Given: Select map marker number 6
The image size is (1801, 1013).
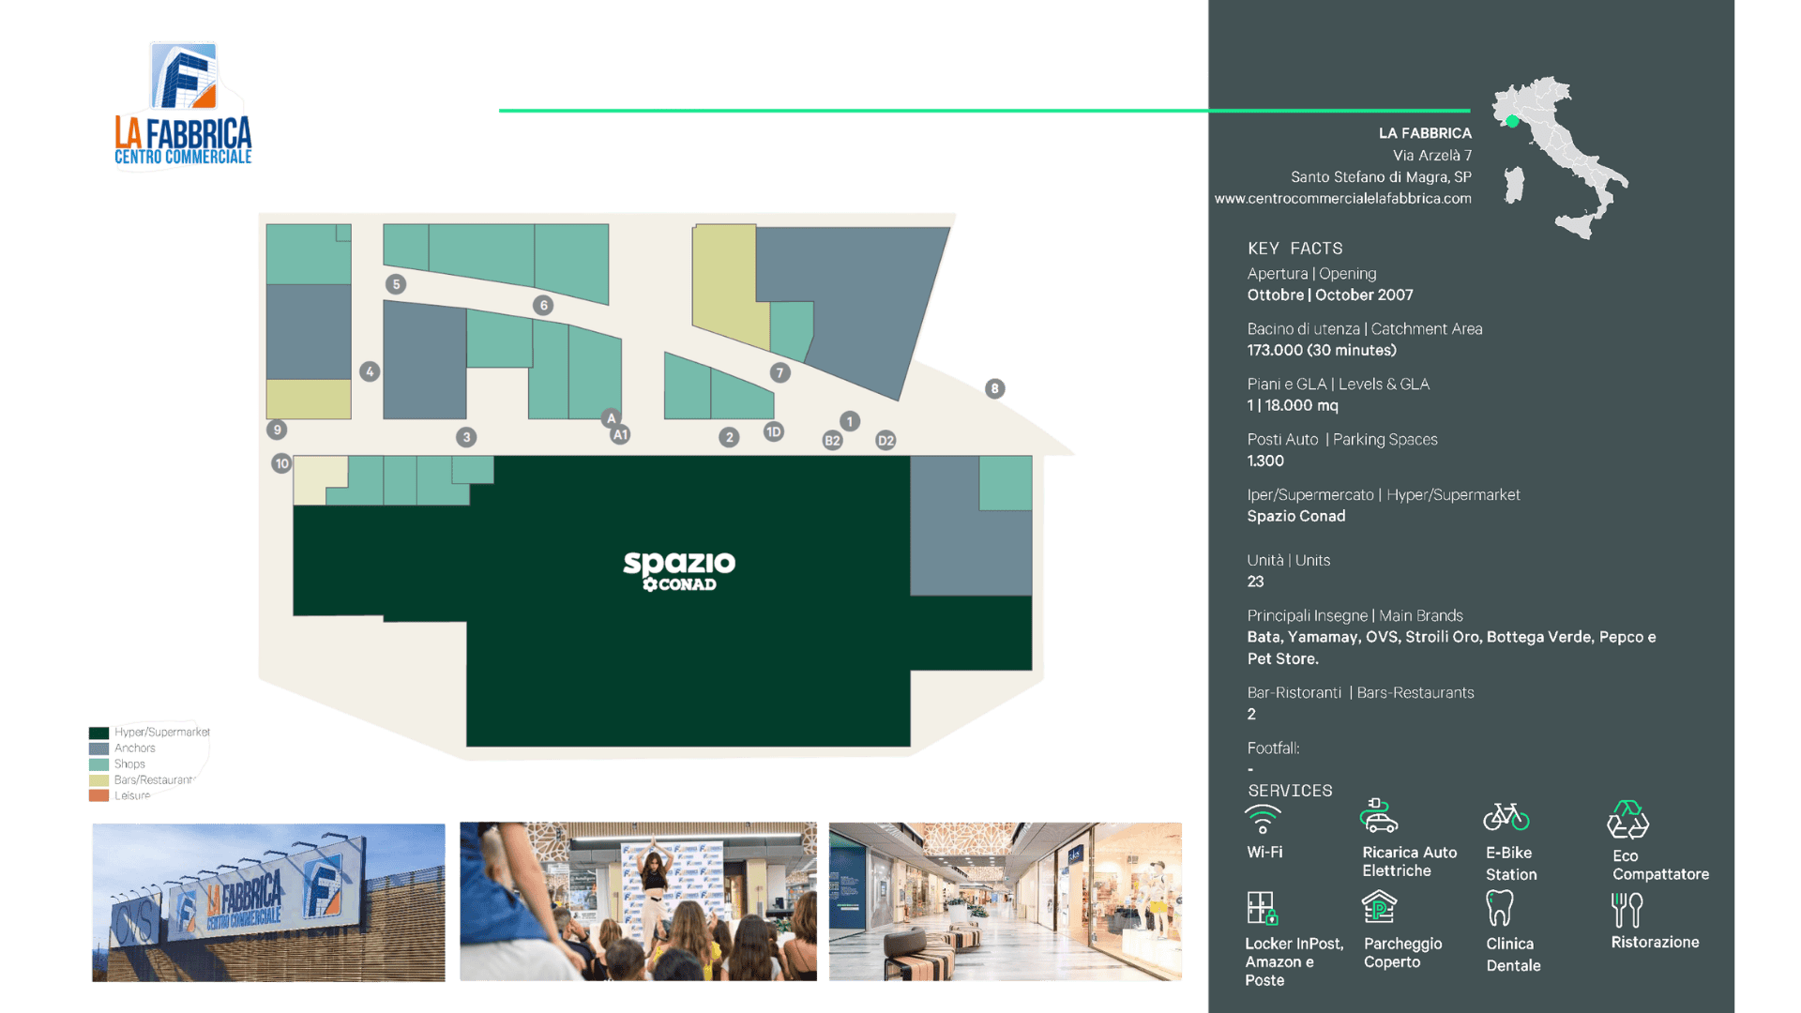Looking at the screenshot, I should pyautogui.click(x=543, y=305).
